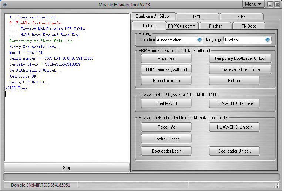Expand the models Autodetection dropdown arrow
The width and height of the screenshot is (303, 191).
click(x=199, y=40)
